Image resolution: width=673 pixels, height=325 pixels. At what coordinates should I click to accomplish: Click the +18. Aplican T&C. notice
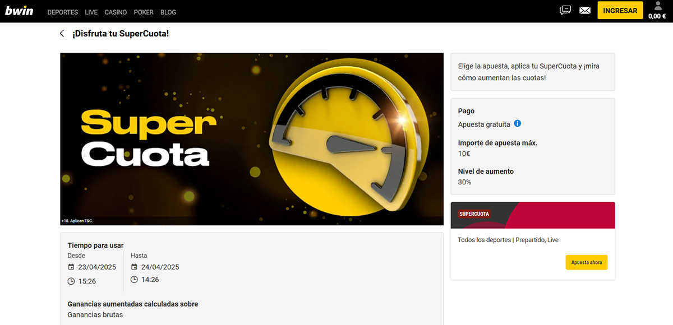(77, 221)
